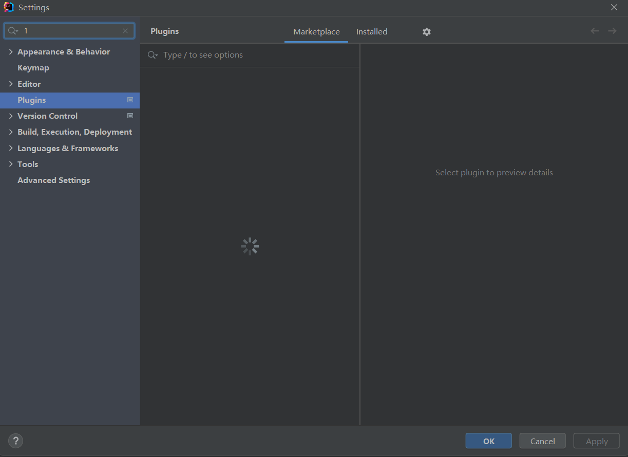This screenshot has width=628, height=457.
Task: Switch to the Installed tab
Action: pyautogui.click(x=372, y=32)
